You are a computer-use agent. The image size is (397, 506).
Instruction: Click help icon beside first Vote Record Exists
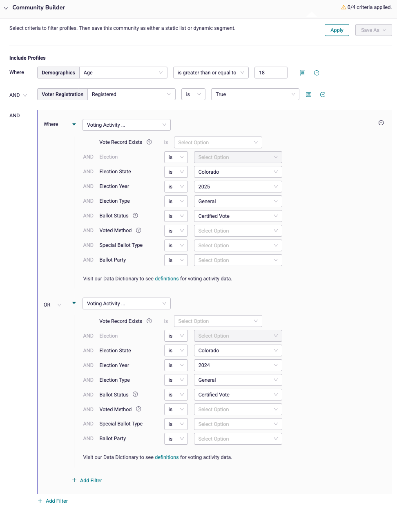(149, 142)
